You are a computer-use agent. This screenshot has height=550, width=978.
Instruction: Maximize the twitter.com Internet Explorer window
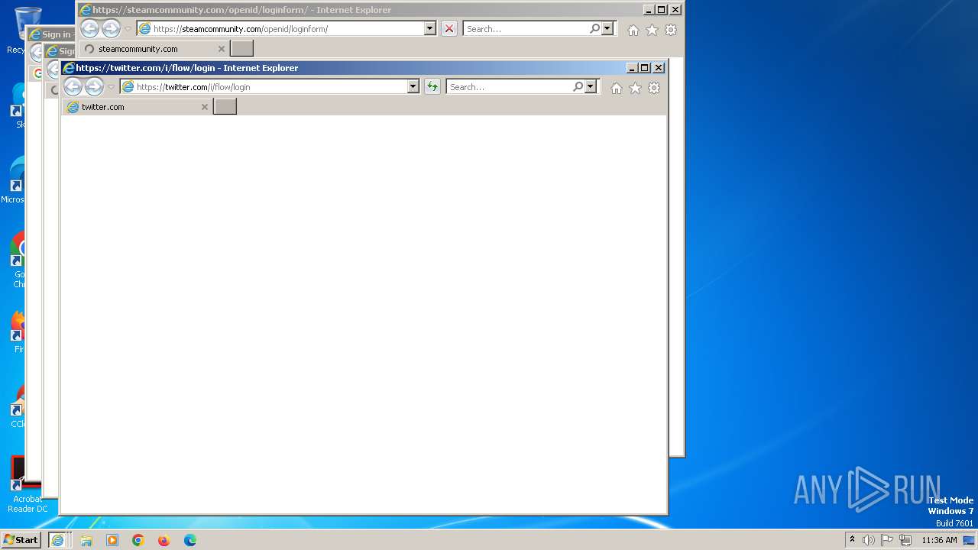click(644, 68)
